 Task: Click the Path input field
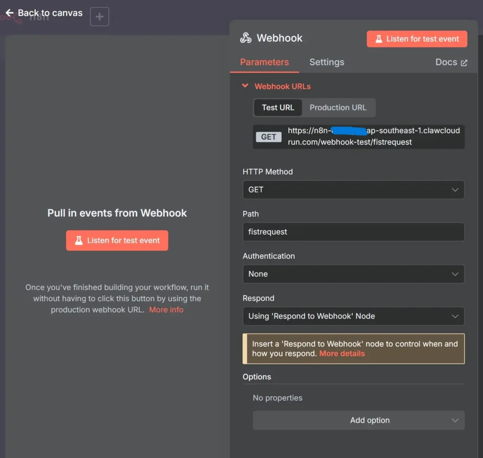(353, 232)
